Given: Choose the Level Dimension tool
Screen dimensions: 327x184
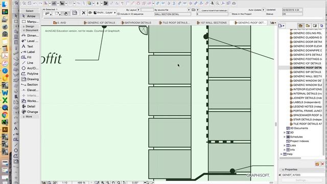Looking at the screenshot, I should [30, 41].
